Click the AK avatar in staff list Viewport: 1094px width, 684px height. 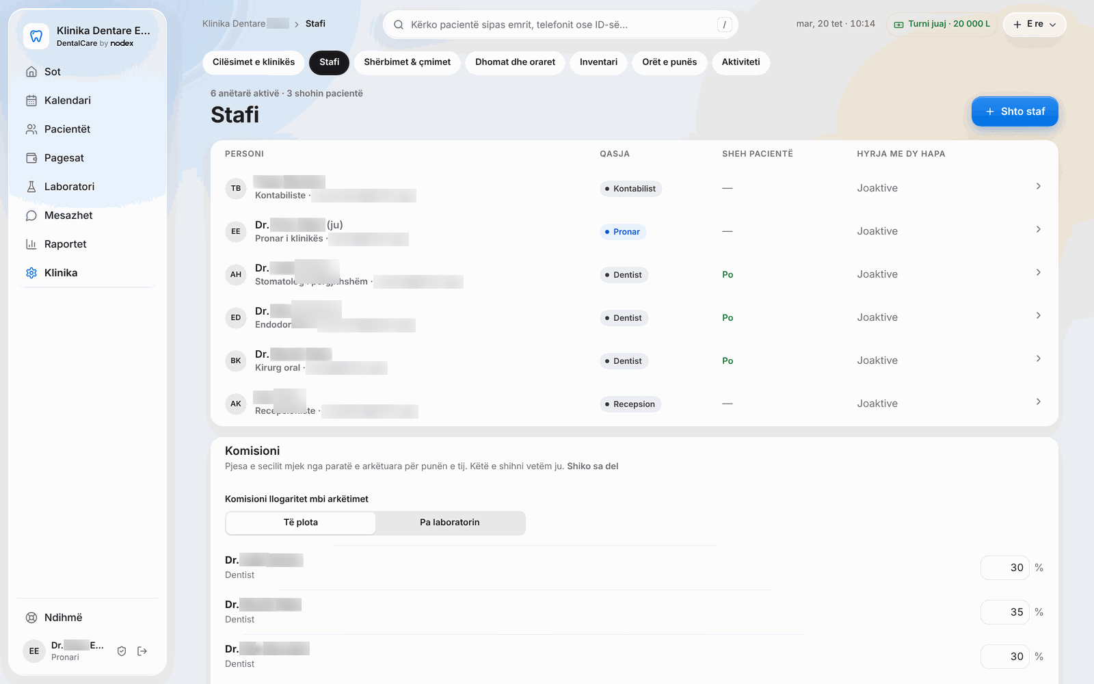[236, 404]
